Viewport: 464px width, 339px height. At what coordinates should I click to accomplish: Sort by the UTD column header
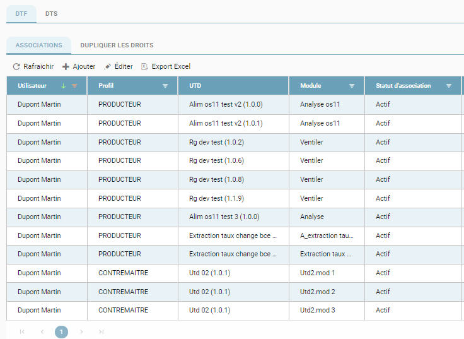(x=195, y=86)
